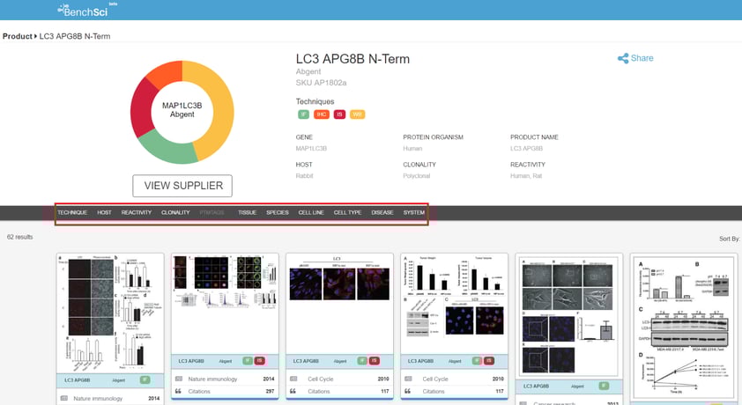Viewport: 742px width, 405px height.
Task: Open the CELL LINE filter
Action: point(311,213)
